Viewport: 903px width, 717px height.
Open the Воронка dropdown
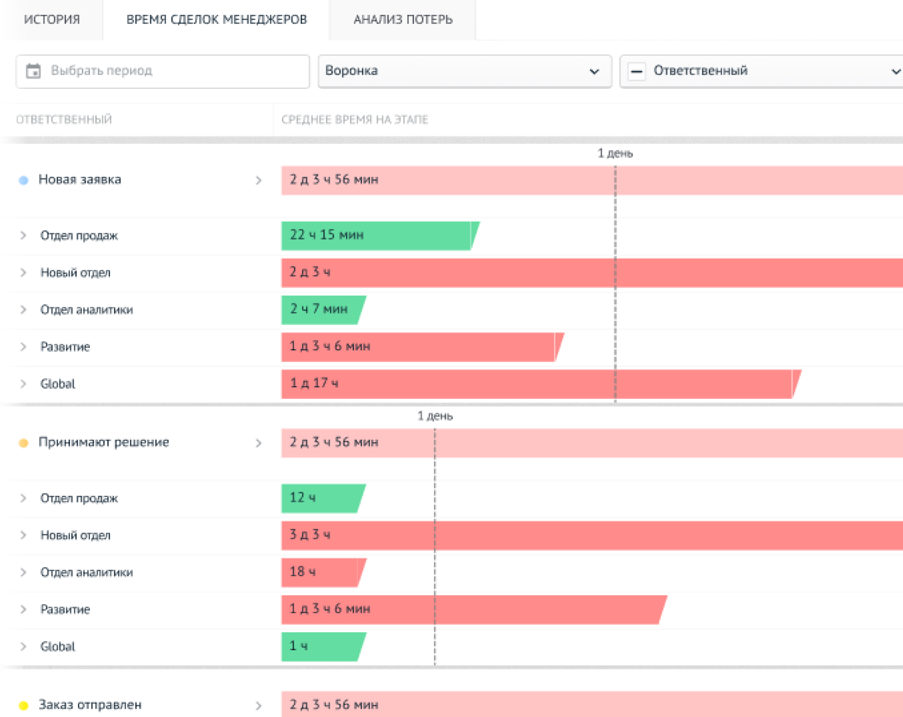point(465,71)
